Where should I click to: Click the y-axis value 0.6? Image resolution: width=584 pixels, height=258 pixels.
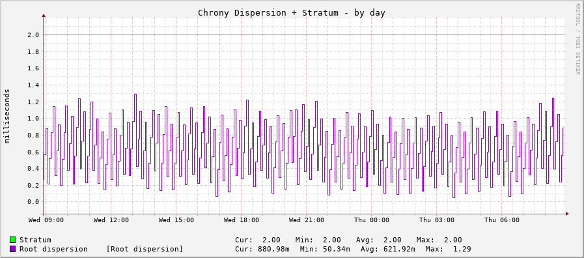[34, 152]
